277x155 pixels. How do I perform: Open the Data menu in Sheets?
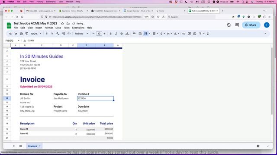pos(58,28)
